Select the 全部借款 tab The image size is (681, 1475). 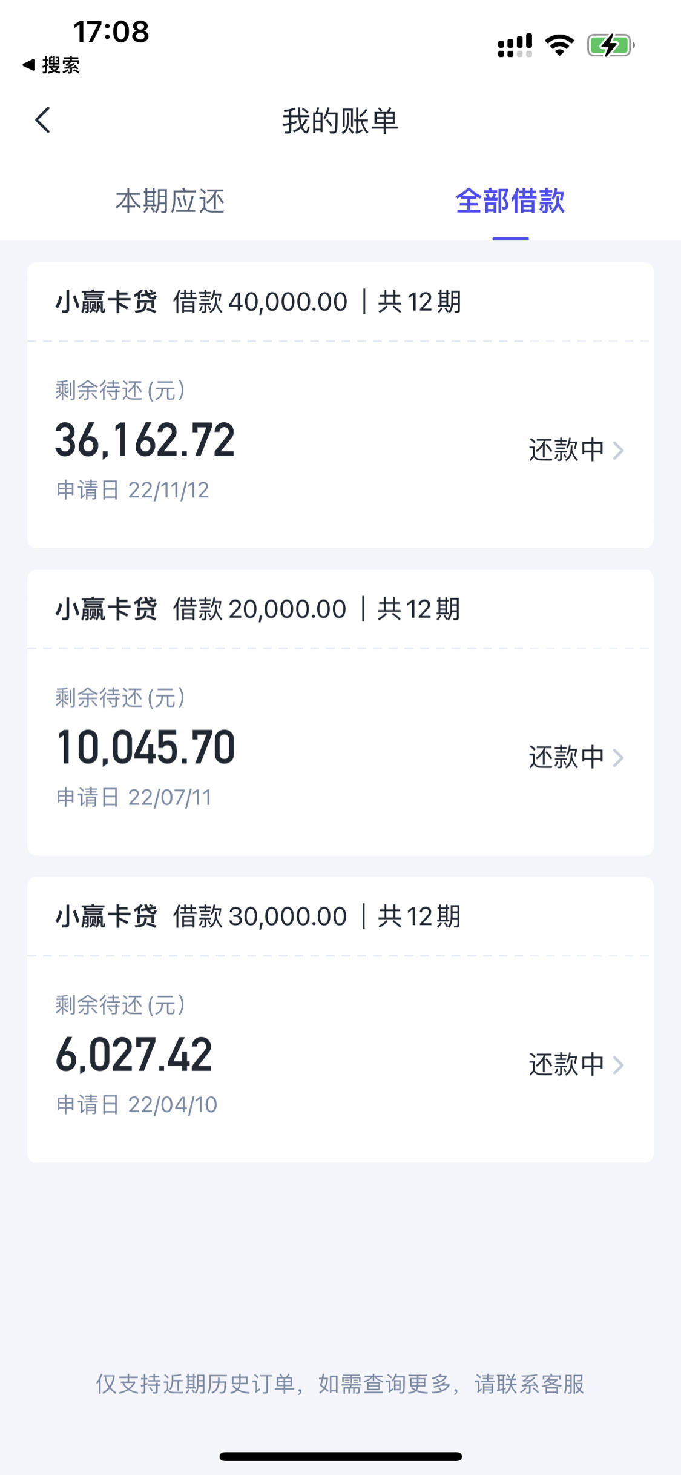(510, 201)
